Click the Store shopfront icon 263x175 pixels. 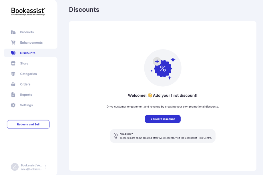pyautogui.click(x=13, y=63)
